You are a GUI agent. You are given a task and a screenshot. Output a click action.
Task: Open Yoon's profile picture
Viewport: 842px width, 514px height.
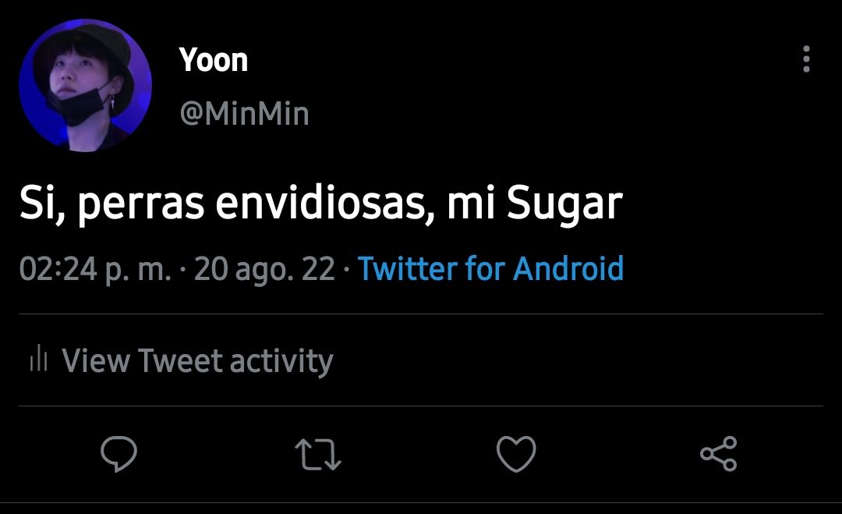tap(85, 85)
